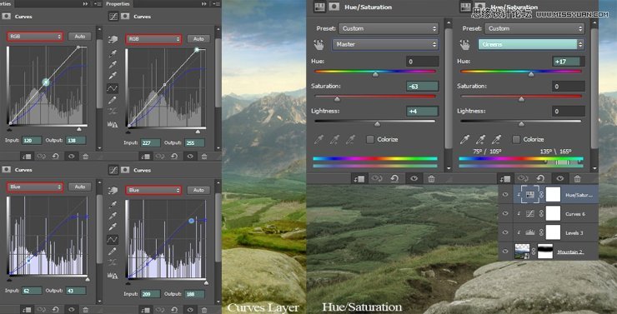Image resolution: width=617 pixels, height=314 pixels.
Task: Switch to the Properties panel tab
Action: 118,3
